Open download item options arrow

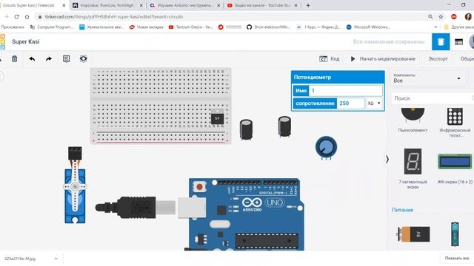(x=56, y=259)
